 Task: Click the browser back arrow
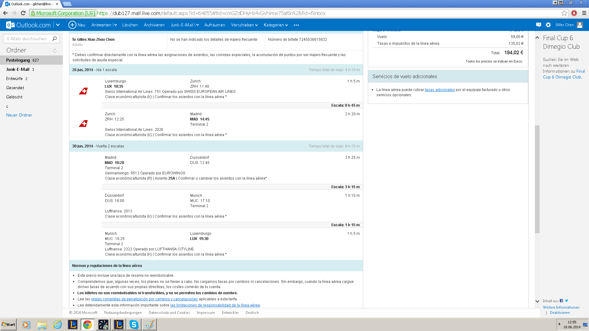pos(5,13)
